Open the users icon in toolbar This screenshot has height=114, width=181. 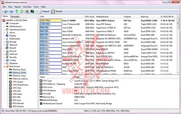(27, 11)
